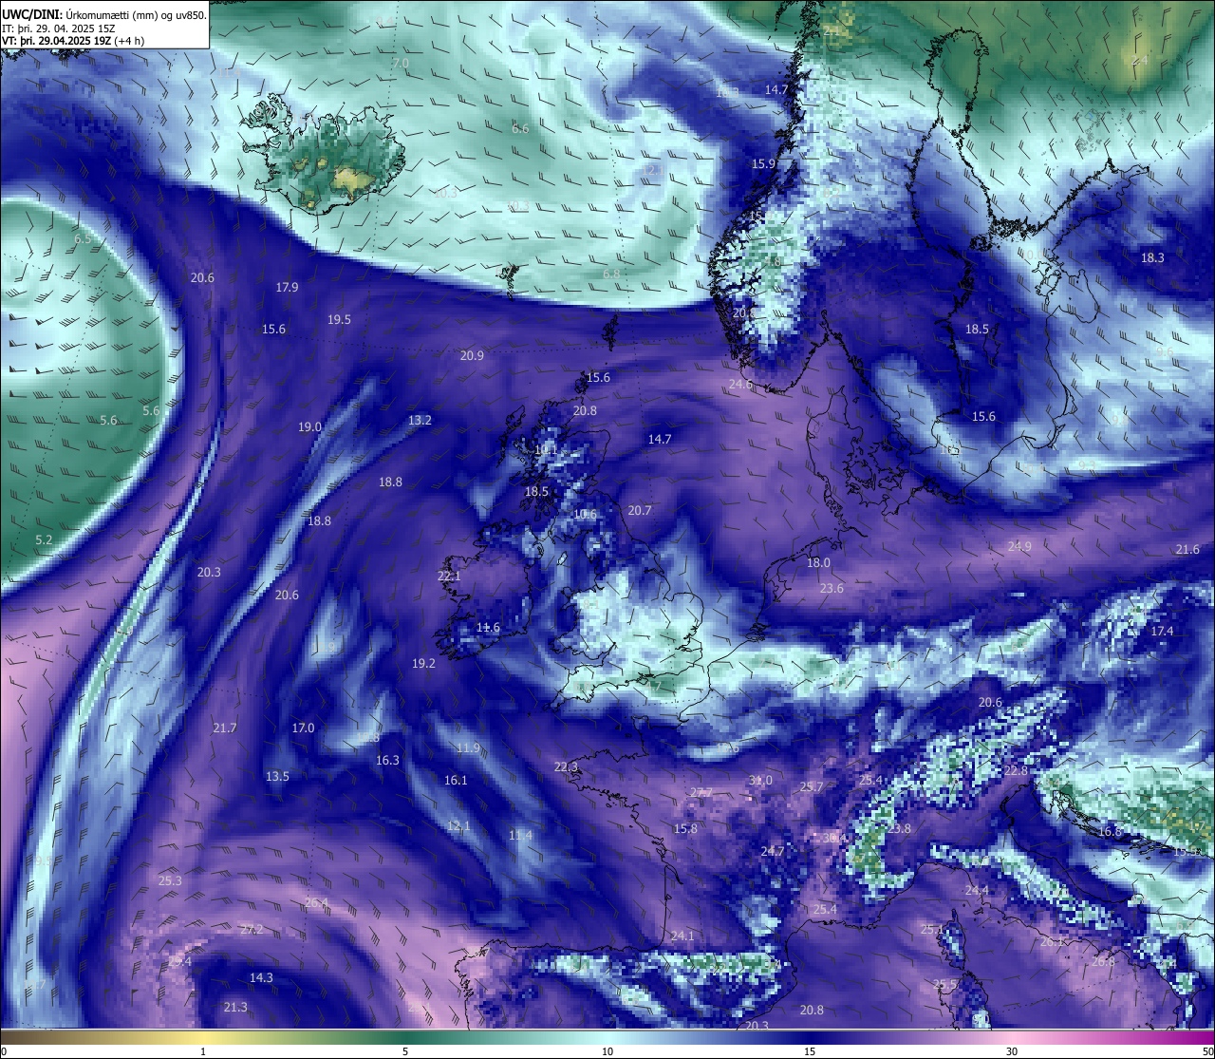Click the 13.5 value label
The image size is (1215, 1059).
tap(277, 776)
